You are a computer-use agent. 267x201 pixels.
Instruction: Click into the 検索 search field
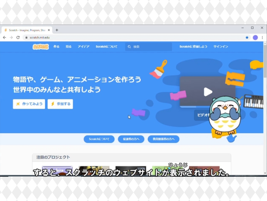(x=148, y=47)
